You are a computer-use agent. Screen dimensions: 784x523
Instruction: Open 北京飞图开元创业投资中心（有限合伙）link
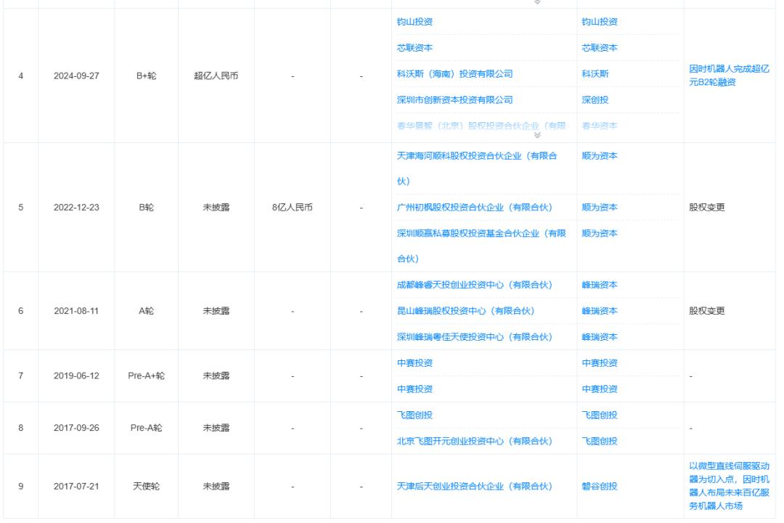coord(474,441)
